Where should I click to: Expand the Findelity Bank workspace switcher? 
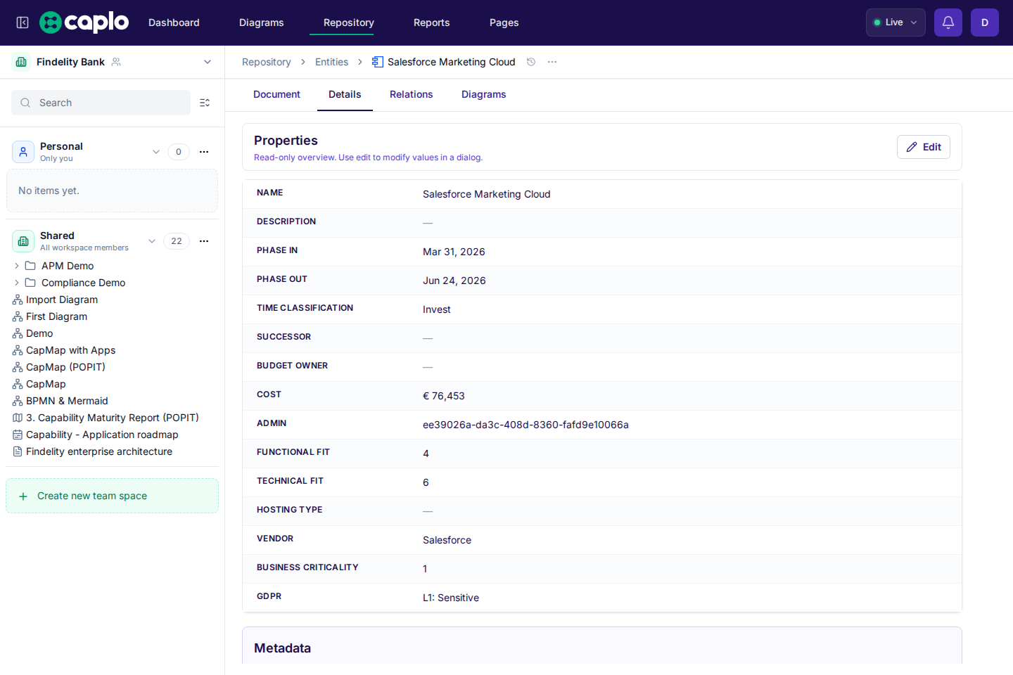pyautogui.click(x=208, y=62)
